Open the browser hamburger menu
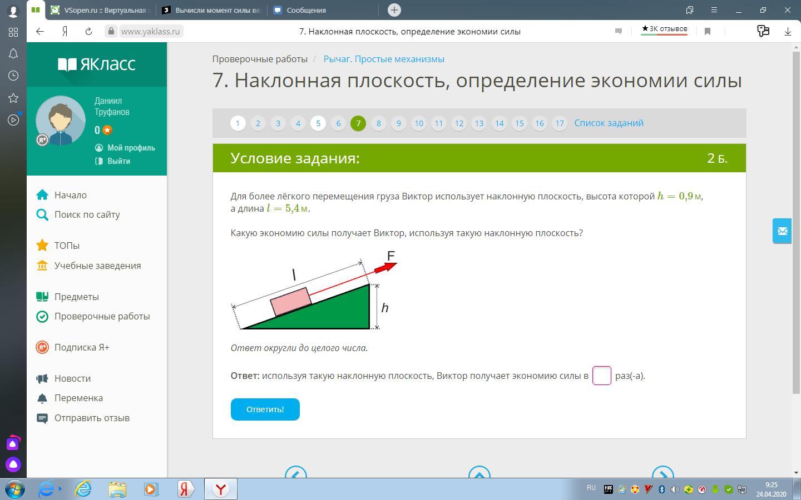 [714, 10]
